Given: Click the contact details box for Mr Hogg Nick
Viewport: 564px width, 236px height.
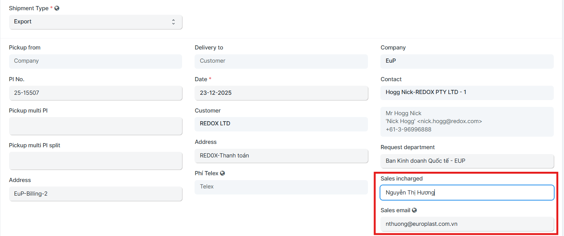Looking at the screenshot, I should 467,122.
